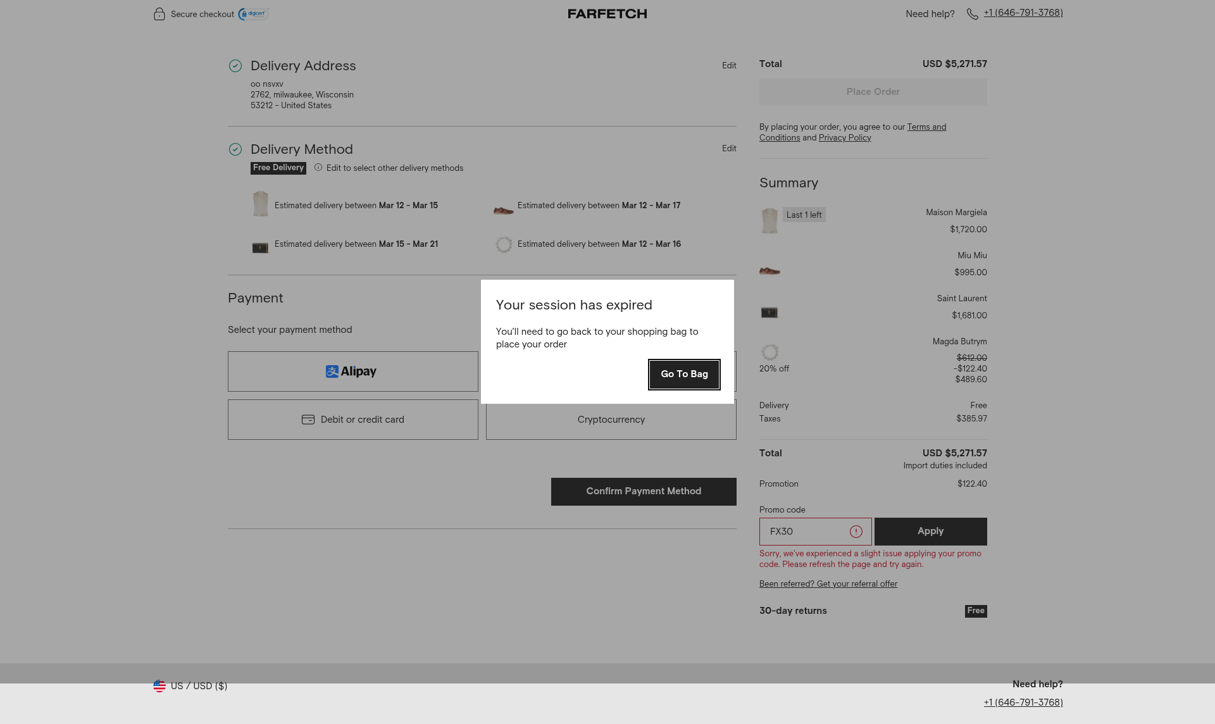Click the Been referred referral offer link

pos(828,584)
